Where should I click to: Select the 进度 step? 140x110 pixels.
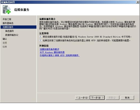click(x=5, y=43)
